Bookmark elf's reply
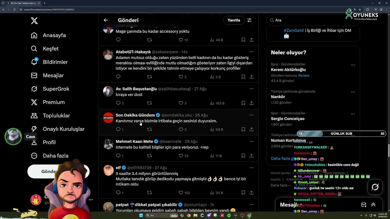 point(243,193)
